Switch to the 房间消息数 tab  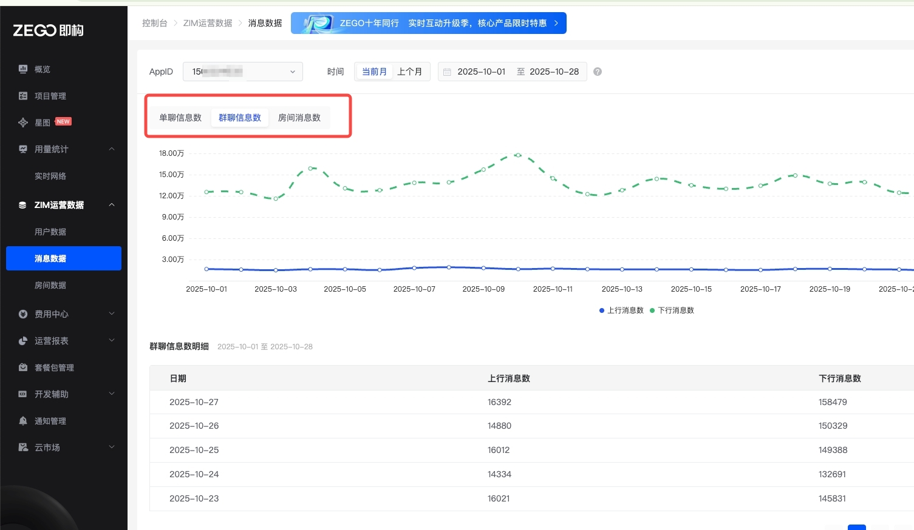299,118
